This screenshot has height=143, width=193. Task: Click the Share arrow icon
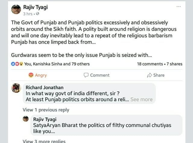(x=149, y=75)
